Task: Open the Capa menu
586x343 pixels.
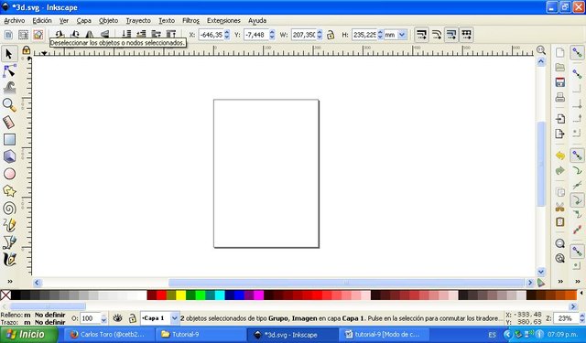Action: coord(84,20)
